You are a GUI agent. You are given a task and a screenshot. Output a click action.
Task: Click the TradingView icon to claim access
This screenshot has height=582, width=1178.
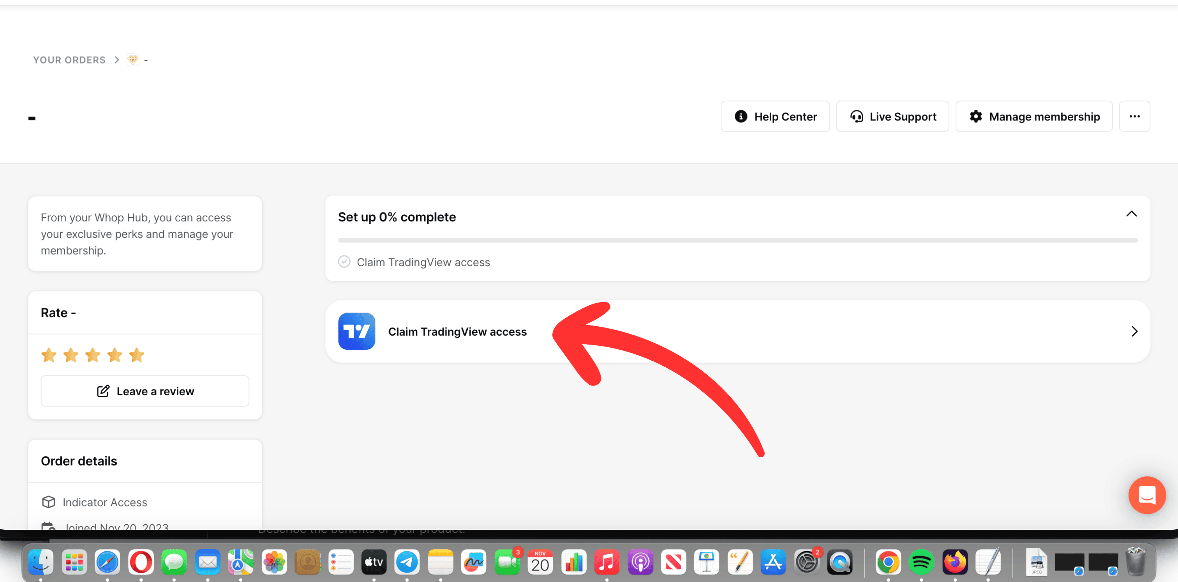coord(357,331)
